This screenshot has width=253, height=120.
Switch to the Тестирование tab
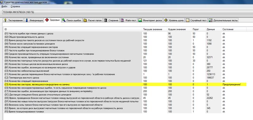(13, 20)
